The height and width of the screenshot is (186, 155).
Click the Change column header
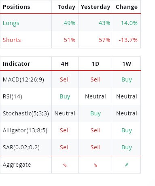(x=127, y=7)
